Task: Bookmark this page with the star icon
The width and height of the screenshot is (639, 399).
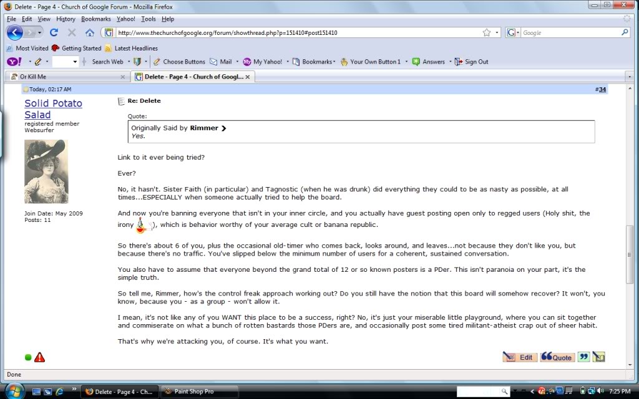Action: [x=487, y=32]
